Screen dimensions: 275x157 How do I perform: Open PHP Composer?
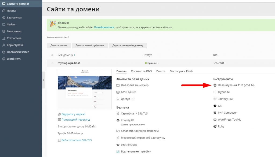[227, 113]
